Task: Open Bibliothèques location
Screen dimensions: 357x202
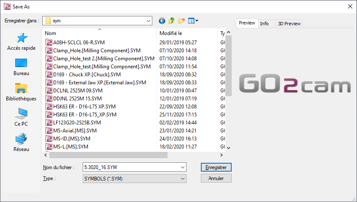Action: (x=22, y=92)
